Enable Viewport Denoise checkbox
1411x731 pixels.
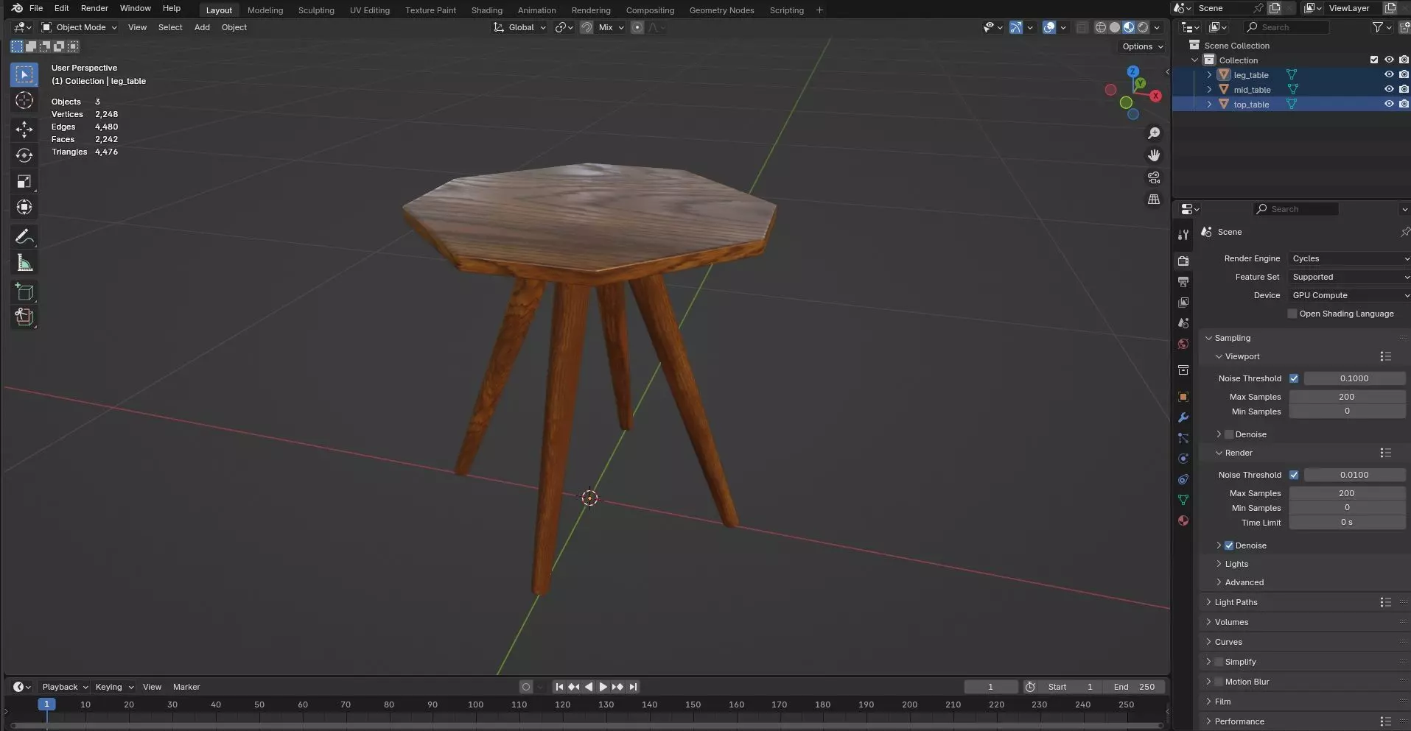tap(1229, 434)
